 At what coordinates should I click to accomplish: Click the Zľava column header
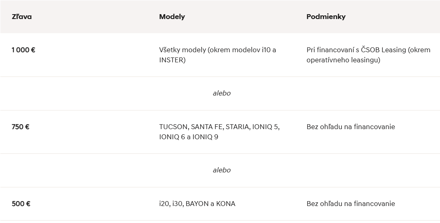[x=22, y=17]
